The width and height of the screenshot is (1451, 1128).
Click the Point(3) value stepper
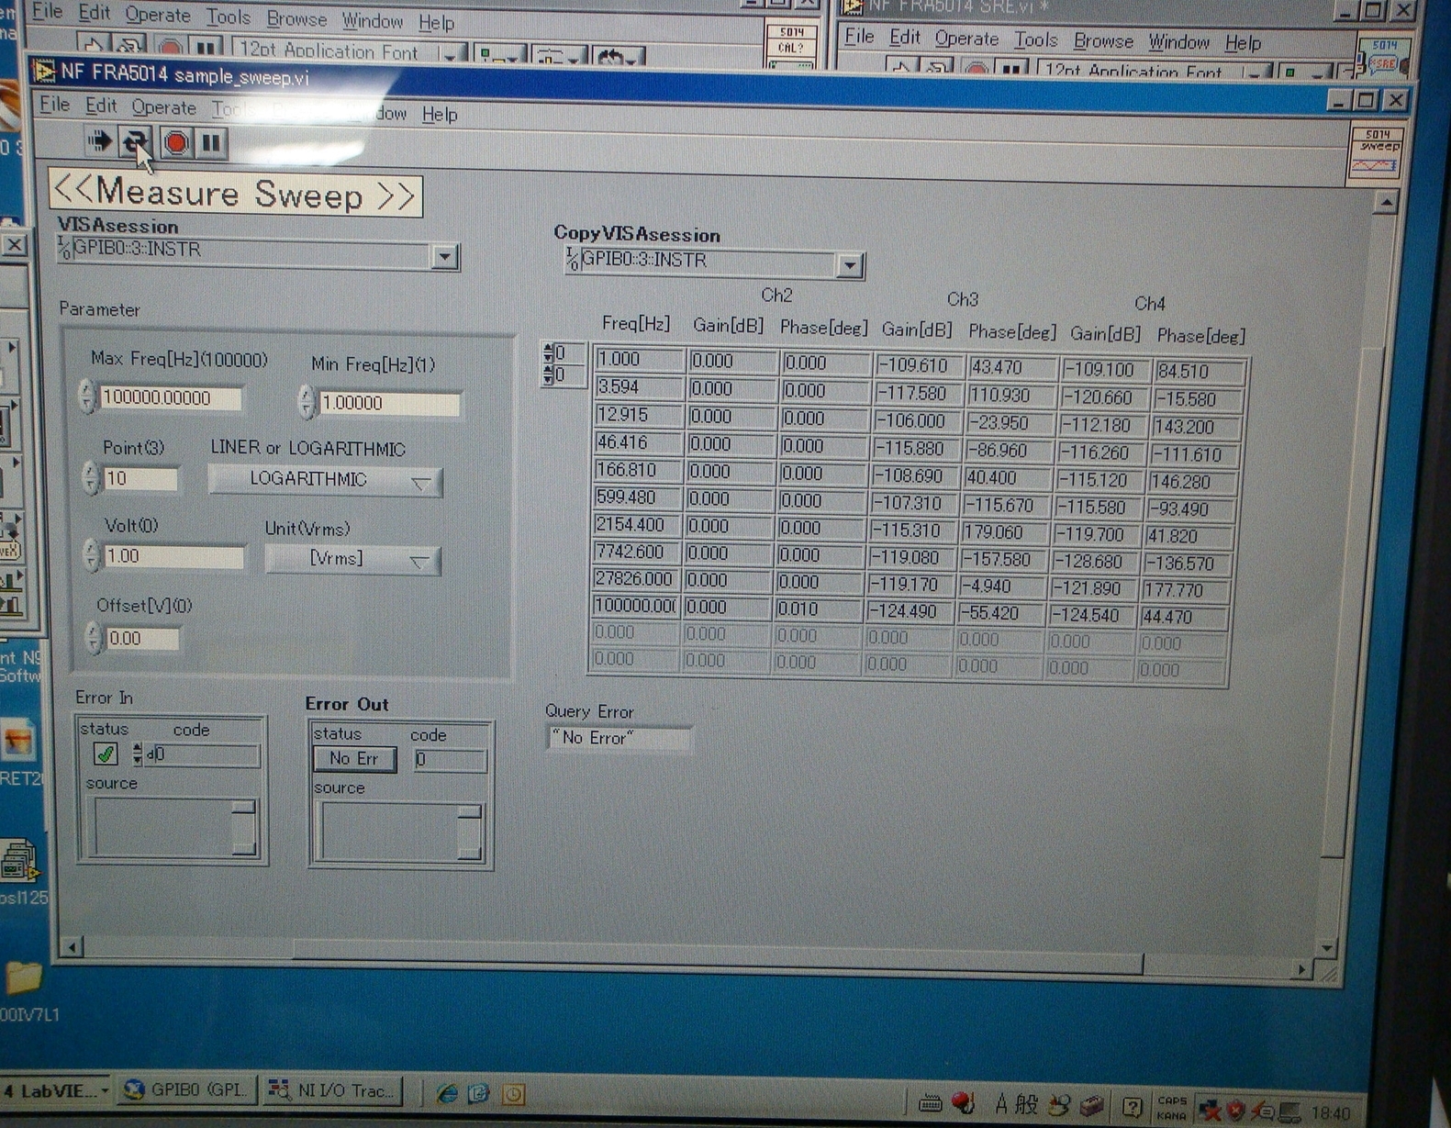click(90, 477)
